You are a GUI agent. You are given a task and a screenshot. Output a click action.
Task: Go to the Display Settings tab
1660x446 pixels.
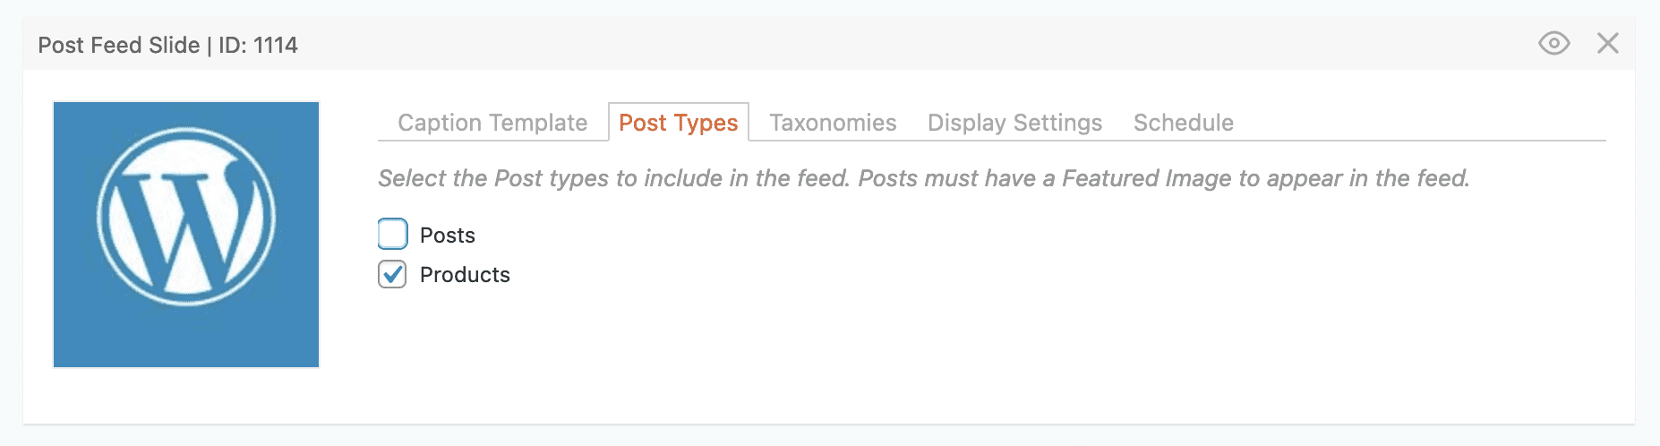tap(1014, 123)
